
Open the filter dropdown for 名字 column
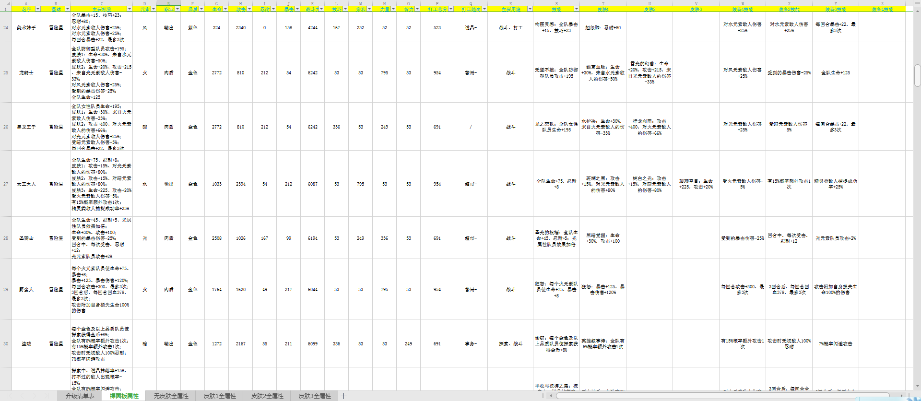click(x=38, y=9)
